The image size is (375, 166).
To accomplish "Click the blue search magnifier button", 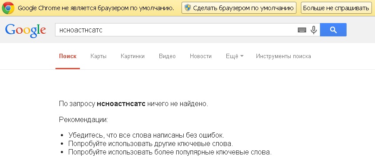I will (x=333, y=30).
